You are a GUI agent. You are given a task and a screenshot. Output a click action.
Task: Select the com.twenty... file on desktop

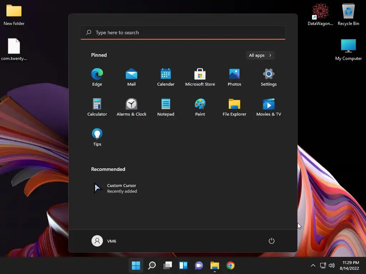point(14,49)
